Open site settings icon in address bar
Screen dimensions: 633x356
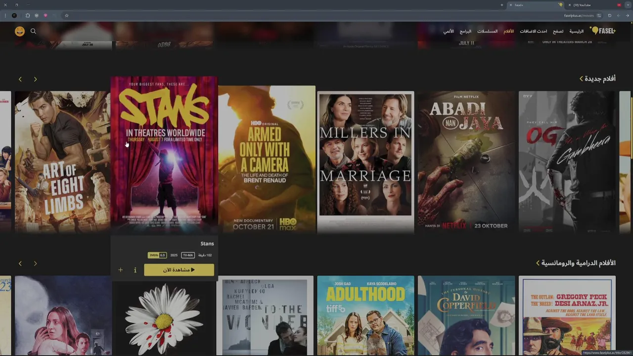coord(599,15)
